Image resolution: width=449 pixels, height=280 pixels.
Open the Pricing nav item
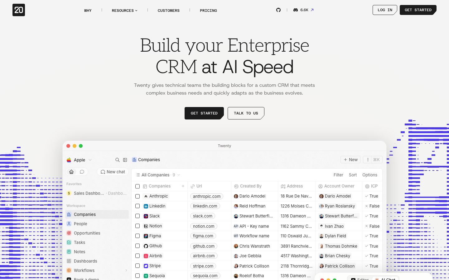208,11
